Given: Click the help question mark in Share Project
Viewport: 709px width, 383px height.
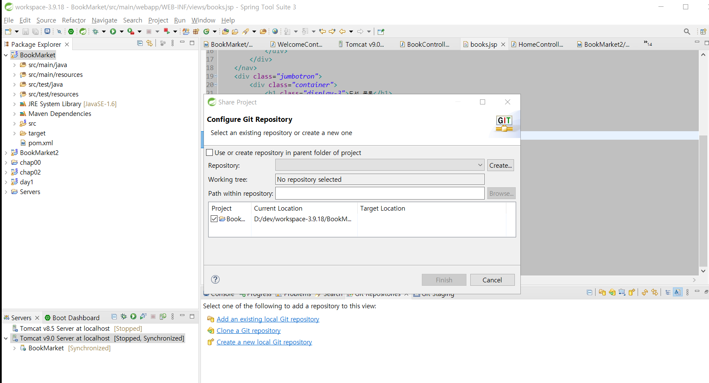Looking at the screenshot, I should point(215,279).
